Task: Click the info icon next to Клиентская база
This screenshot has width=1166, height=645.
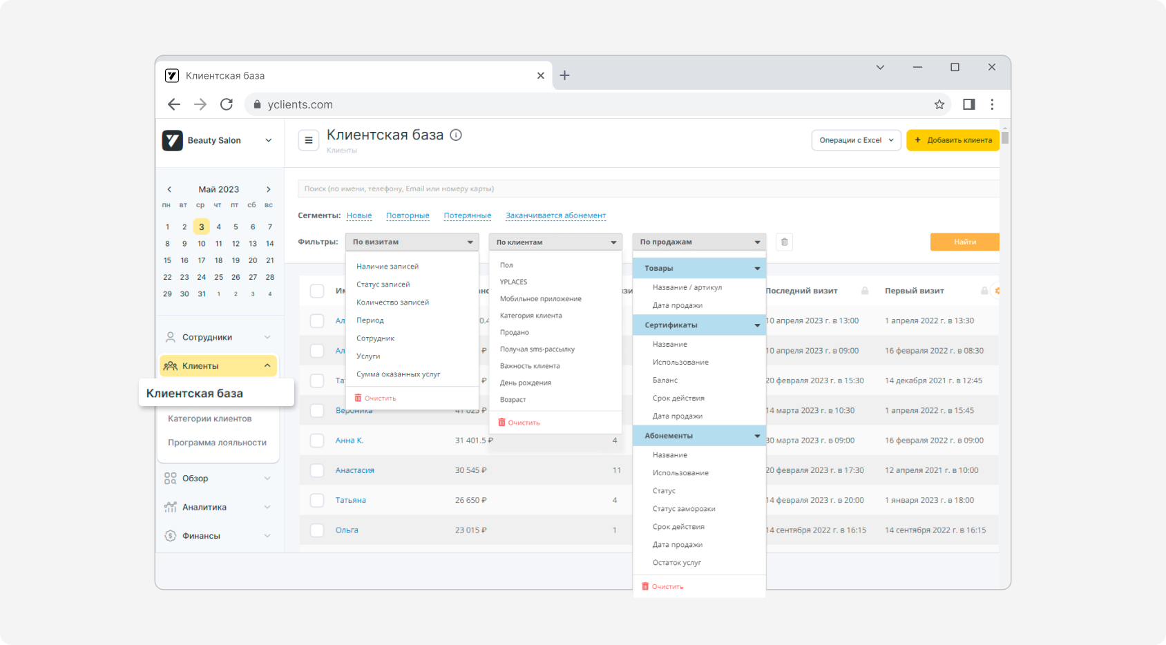Action: coord(456,135)
